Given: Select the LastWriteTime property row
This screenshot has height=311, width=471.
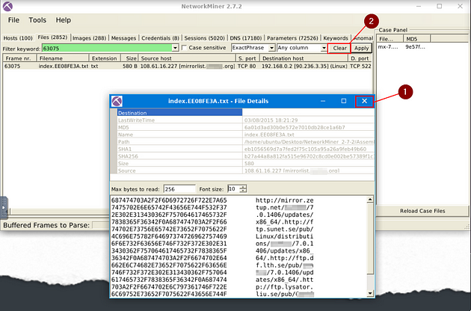Looking at the screenshot, I should (245, 120).
